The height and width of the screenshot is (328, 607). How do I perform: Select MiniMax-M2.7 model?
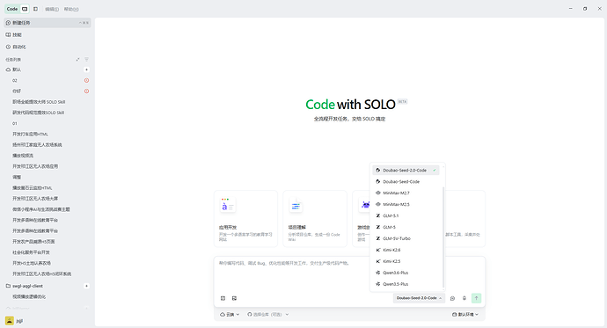coord(406,193)
